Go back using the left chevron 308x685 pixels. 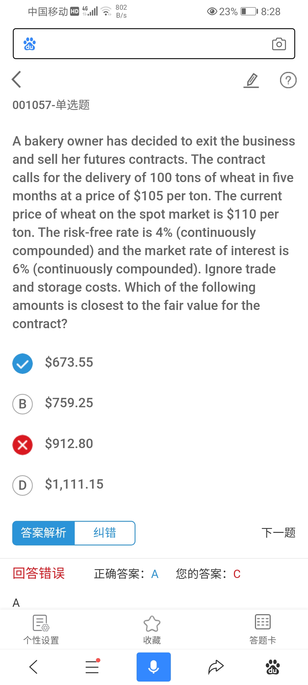tap(17, 79)
